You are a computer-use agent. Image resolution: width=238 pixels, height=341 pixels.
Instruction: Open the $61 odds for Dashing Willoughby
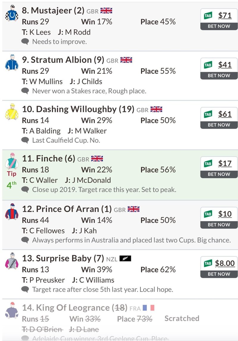click(225, 114)
